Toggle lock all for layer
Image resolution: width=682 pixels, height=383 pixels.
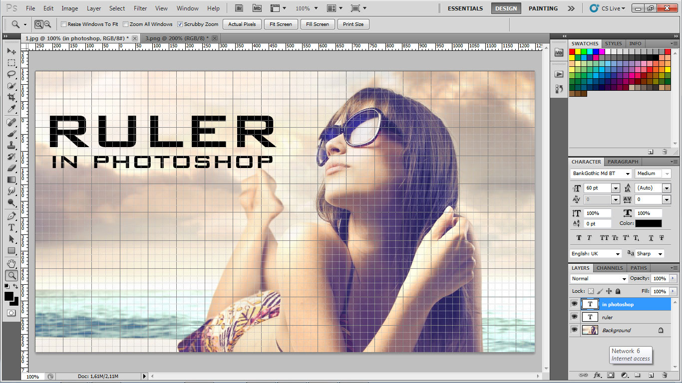click(618, 291)
